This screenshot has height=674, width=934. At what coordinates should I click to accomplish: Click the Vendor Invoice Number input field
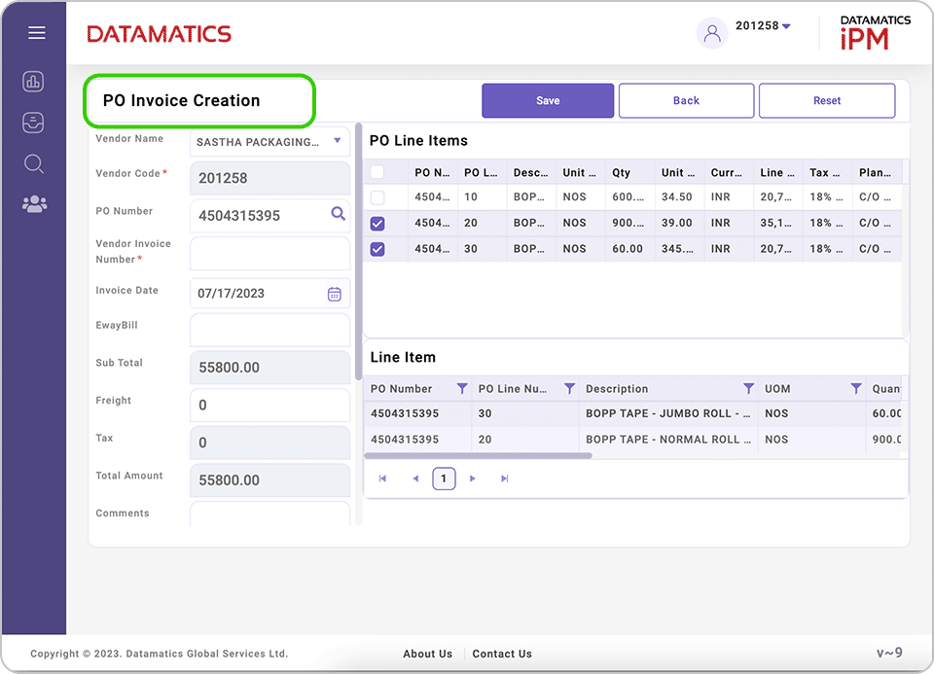point(269,252)
